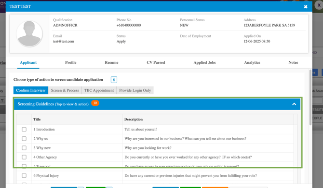This screenshot has height=188, width=323.
Task: Tick the checkbox for 2 Why us
Action: (x=24, y=139)
